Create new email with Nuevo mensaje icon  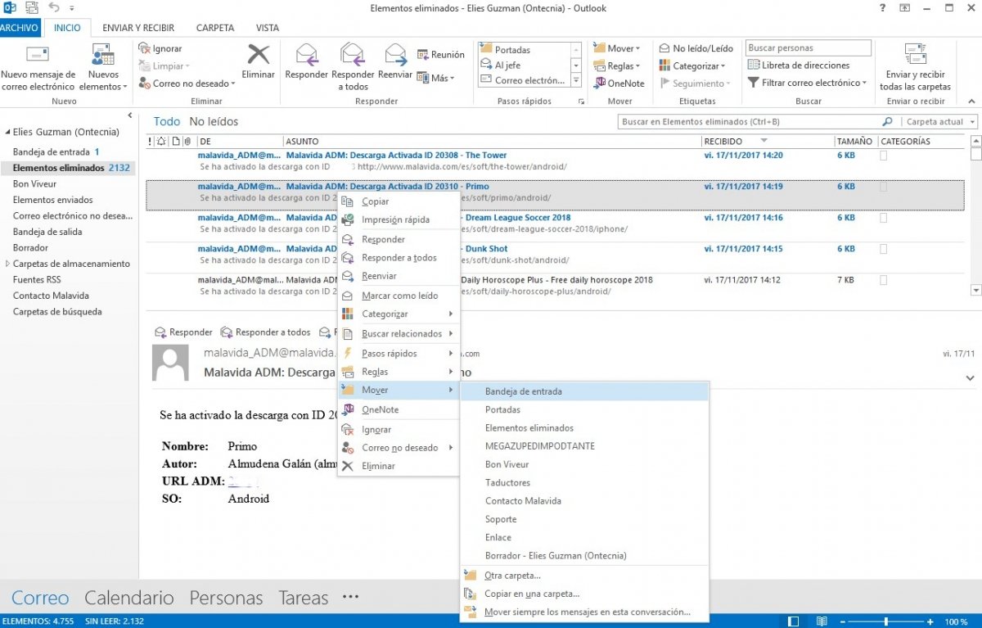pyautogui.click(x=38, y=55)
